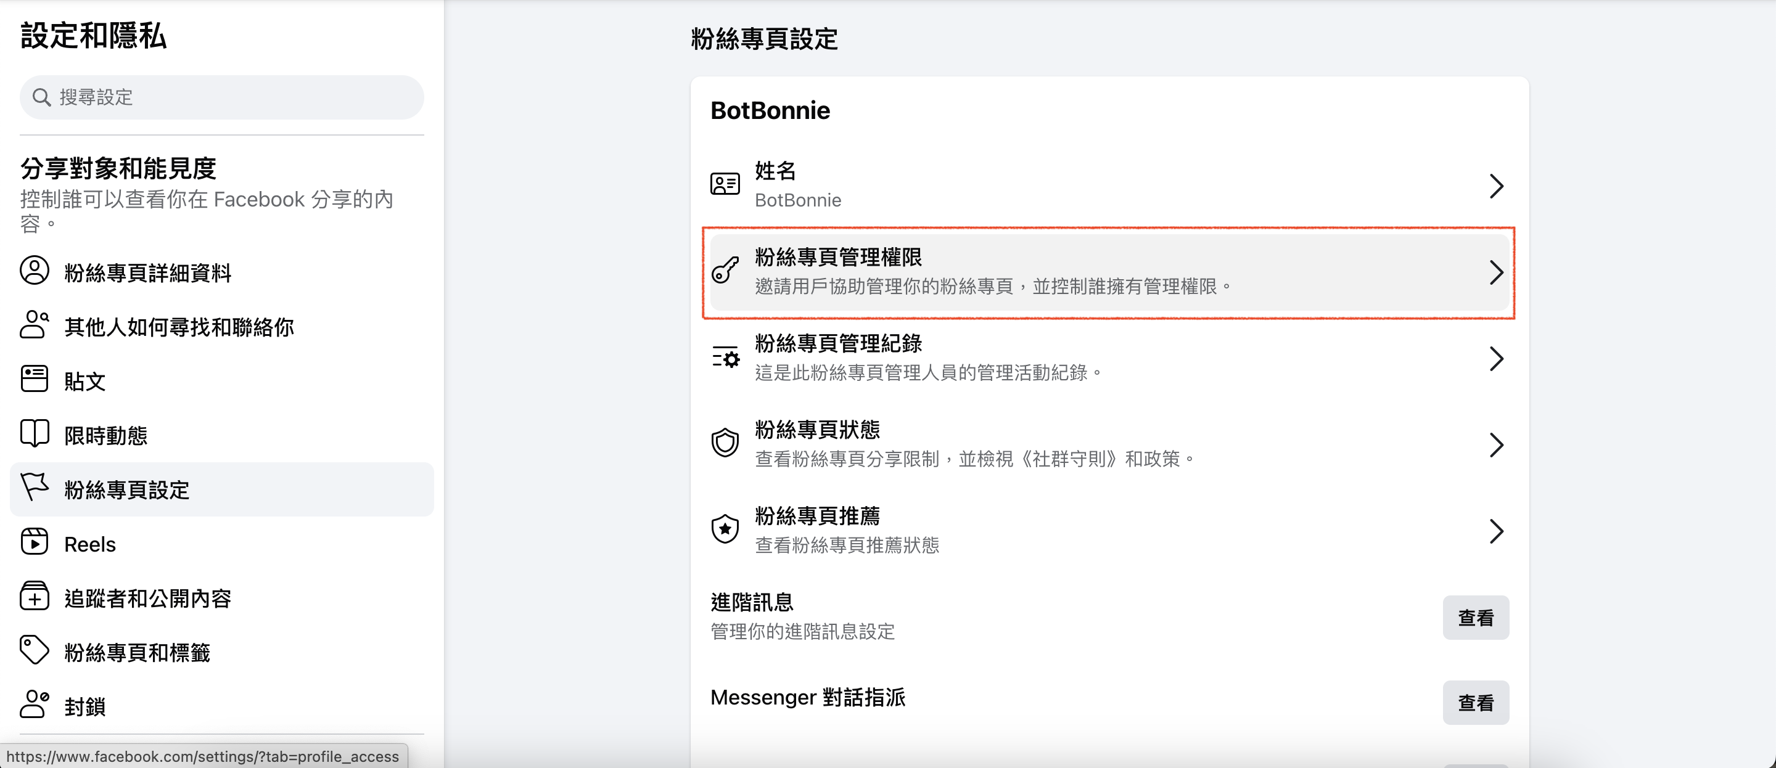Screen dimensions: 1776x768
Task: Go to 其他人如何尋找和聯絡你 in the sidebar
Action: click(179, 327)
